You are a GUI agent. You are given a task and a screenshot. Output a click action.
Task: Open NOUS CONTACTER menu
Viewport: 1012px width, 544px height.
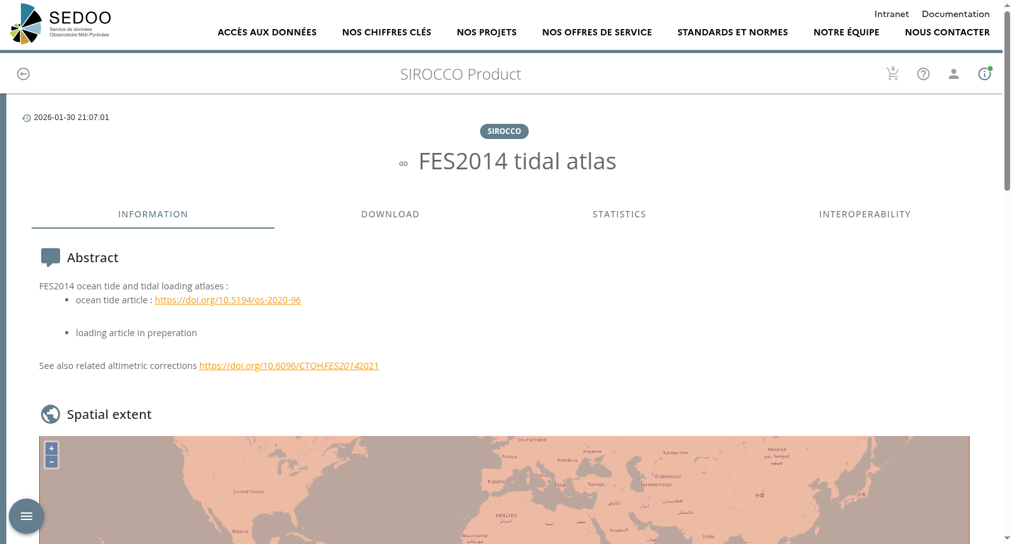(947, 32)
